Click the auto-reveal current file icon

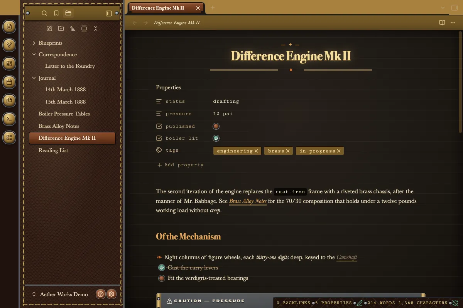pos(84,28)
